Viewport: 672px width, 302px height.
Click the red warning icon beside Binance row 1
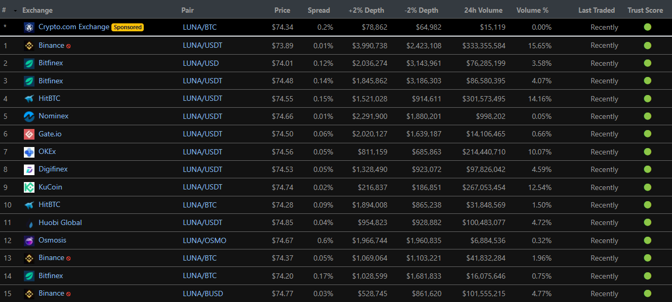coord(68,46)
